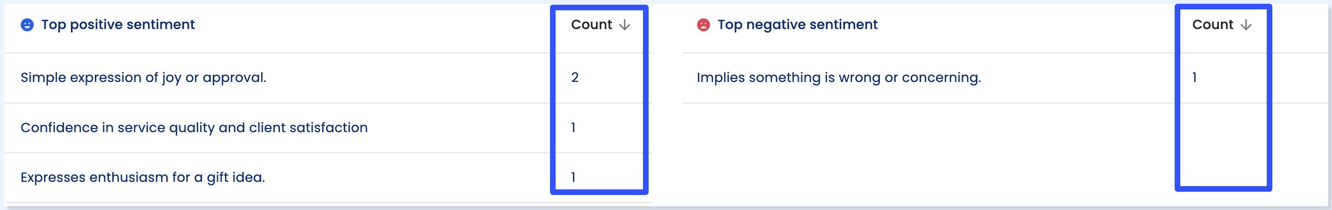The width and height of the screenshot is (1332, 210).
Task: Select the "Top positive sentiment" heading
Action: 118,25
